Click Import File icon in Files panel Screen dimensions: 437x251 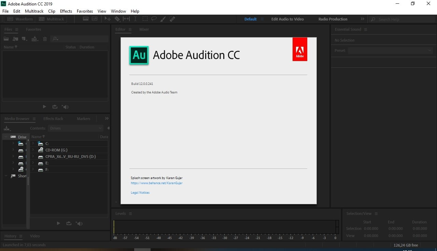coord(15,39)
